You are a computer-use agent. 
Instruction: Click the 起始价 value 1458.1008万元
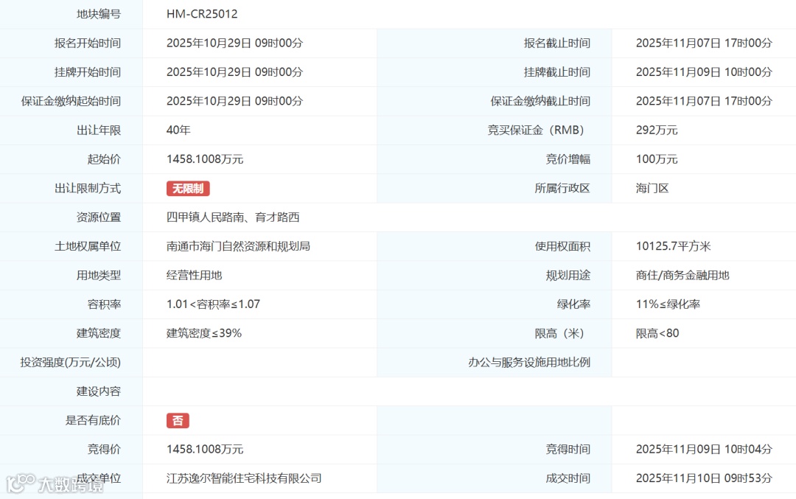point(205,159)
